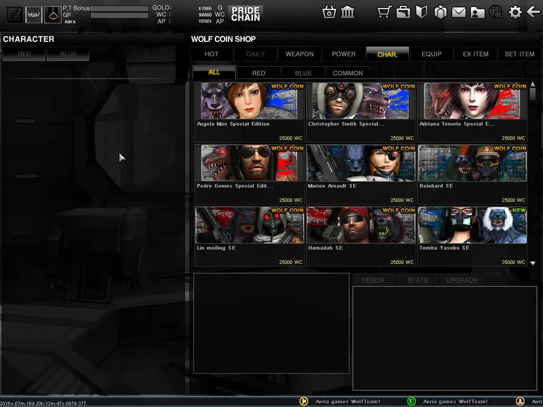Click the WOLF COIN SHOP heading
This screenshot has width=543, height=407.
(223, 39)
